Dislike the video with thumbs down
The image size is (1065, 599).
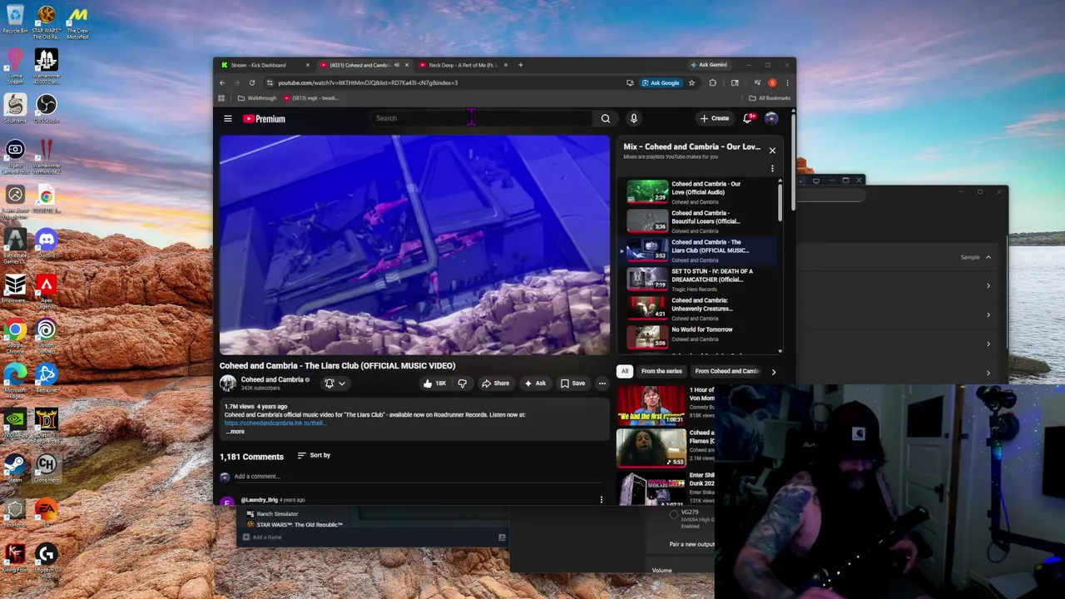(x=462, y=384)
